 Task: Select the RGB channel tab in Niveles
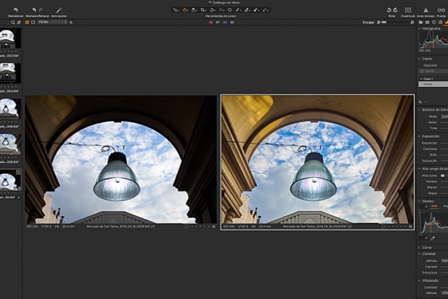434,207
